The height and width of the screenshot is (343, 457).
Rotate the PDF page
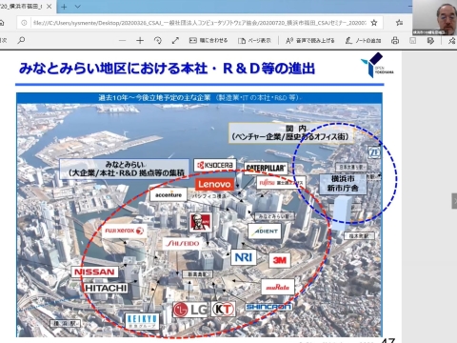pos(158,40)
